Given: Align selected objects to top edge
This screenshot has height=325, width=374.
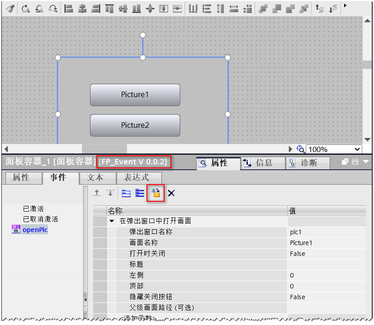Looking at the screenshot, I should tap(109, 7).
